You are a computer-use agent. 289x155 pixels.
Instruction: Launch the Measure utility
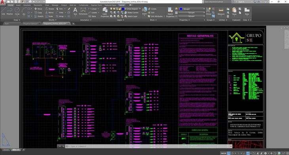coord(221,11)
